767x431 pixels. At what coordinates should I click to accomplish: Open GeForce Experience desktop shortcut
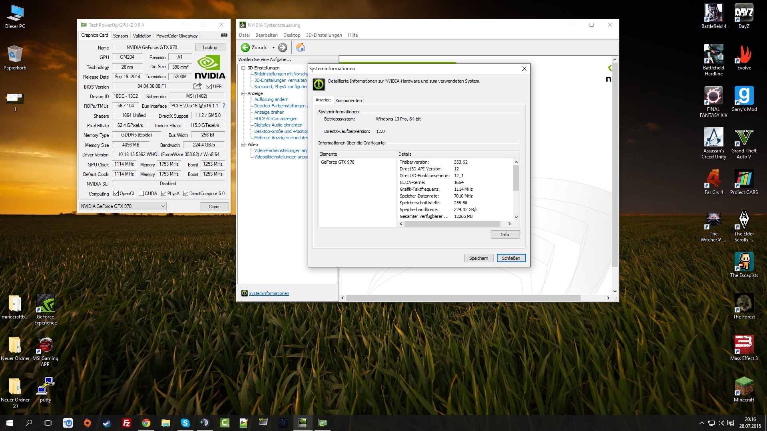46,309
